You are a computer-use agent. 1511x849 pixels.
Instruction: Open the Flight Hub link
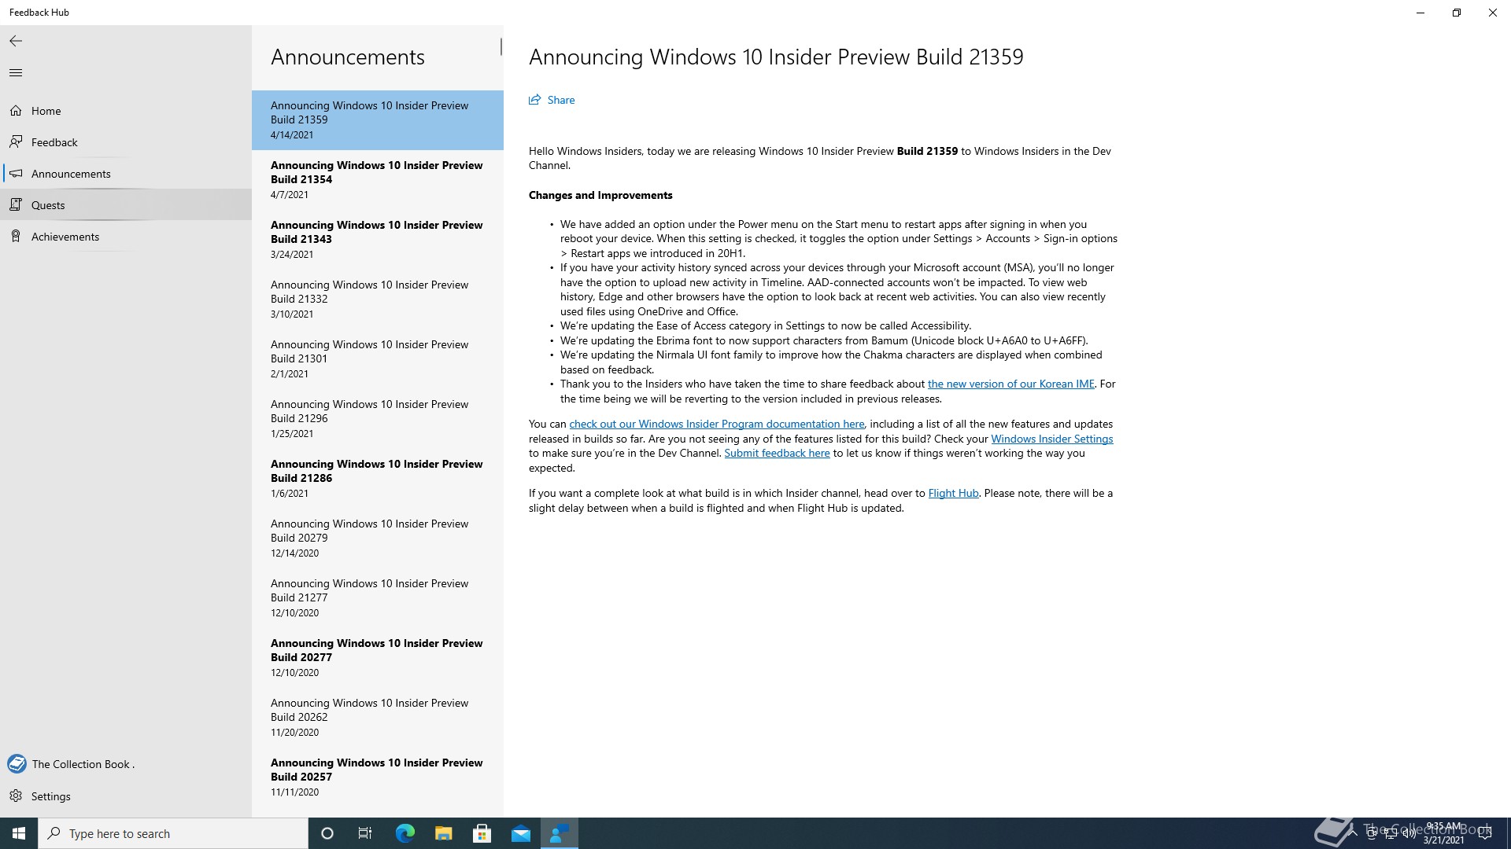coord(953,493)
